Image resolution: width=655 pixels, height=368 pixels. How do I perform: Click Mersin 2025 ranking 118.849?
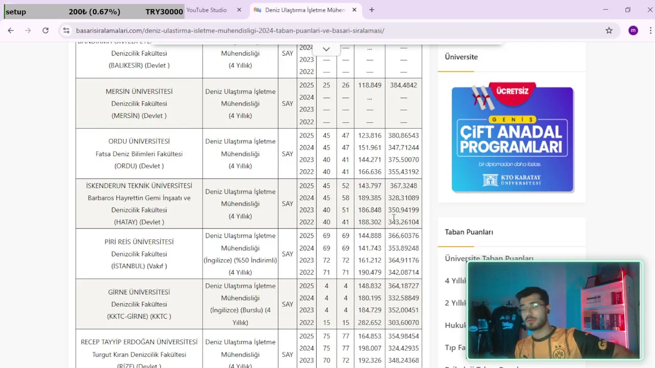coord(369,85)
